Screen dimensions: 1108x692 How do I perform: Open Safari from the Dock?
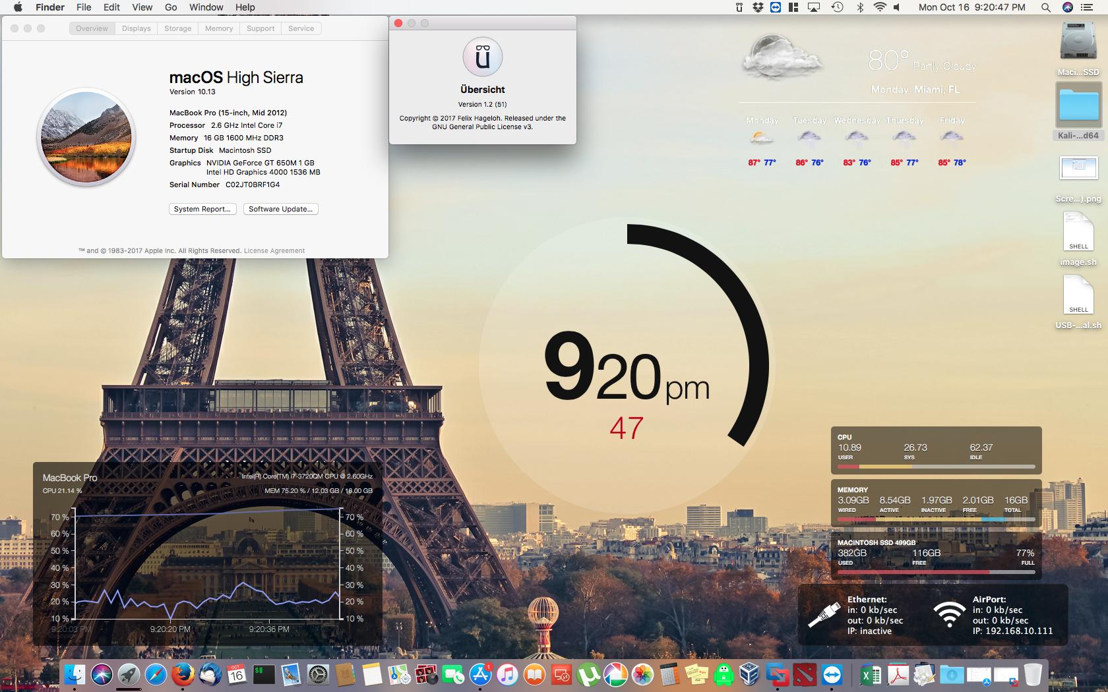[x=156, y=674]
